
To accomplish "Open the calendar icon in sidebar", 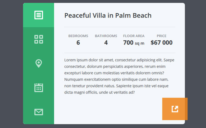I will pos(39,88).
